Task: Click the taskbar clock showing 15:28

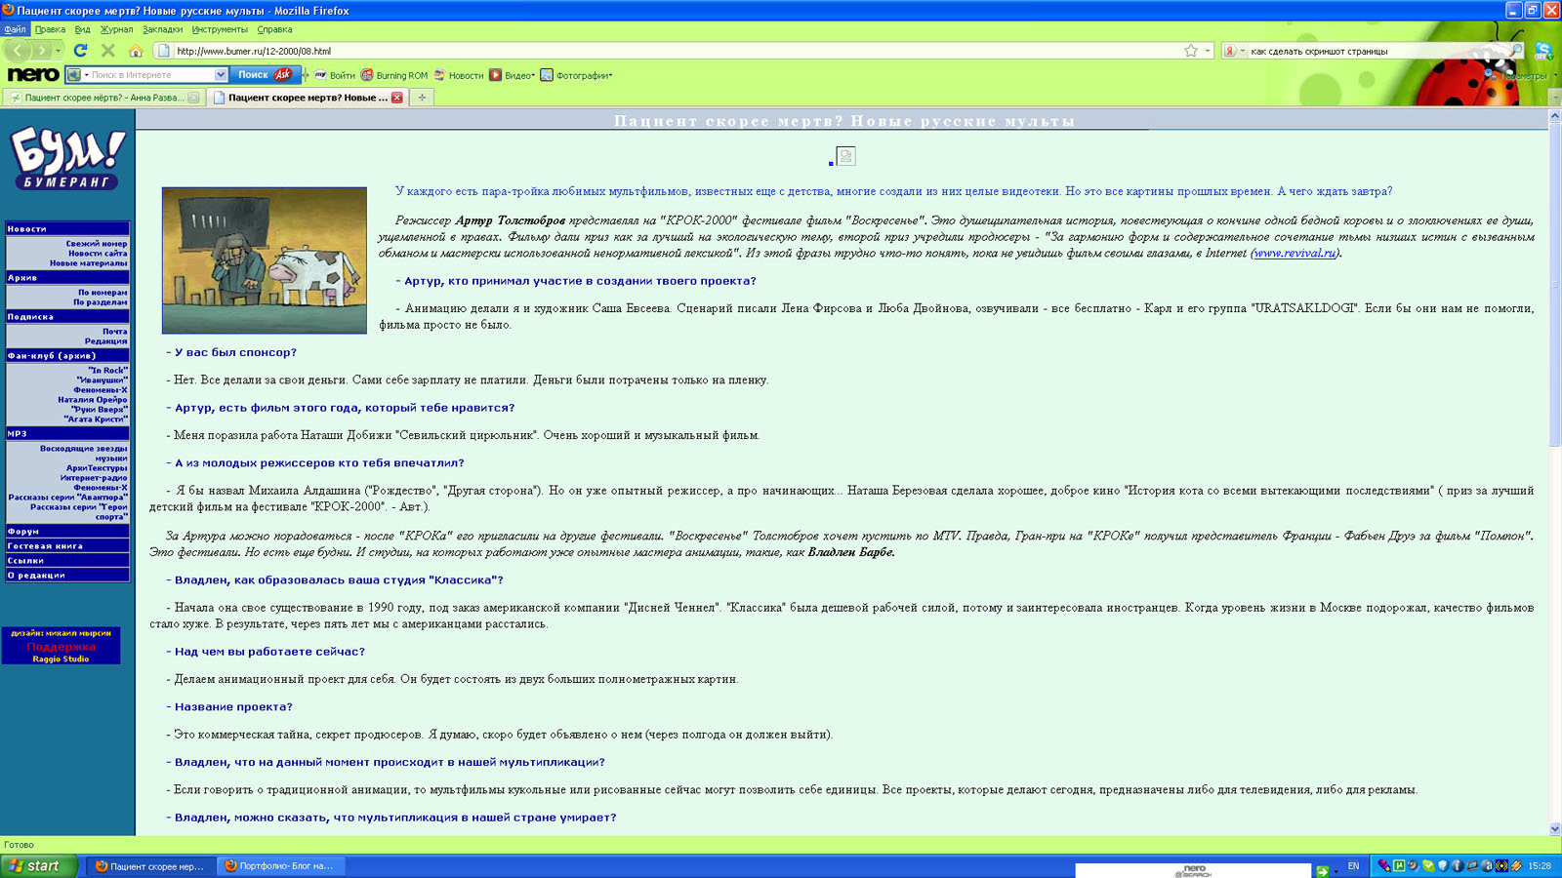Action: coord(1540,866)
